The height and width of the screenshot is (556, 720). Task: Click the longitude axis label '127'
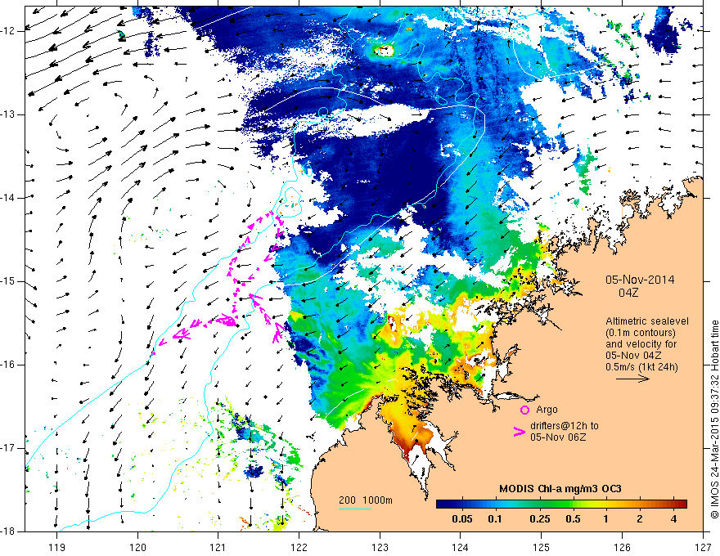703,547
